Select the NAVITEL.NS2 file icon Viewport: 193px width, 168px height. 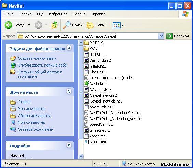[86, 89]
